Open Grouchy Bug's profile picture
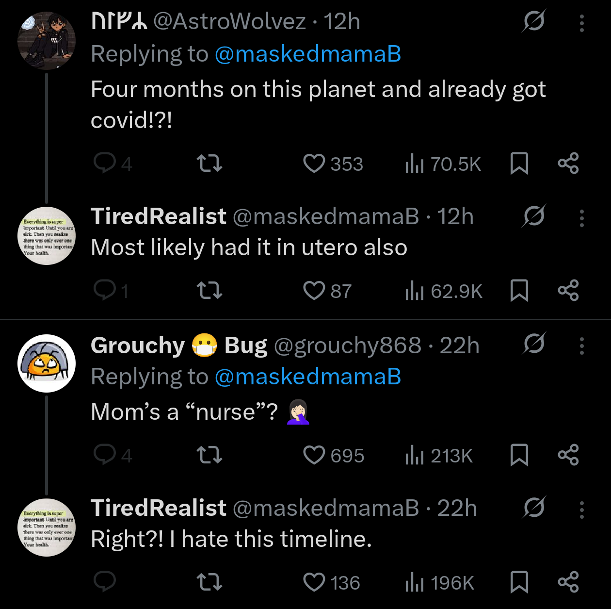611x609 pixels. pos(47,363)
